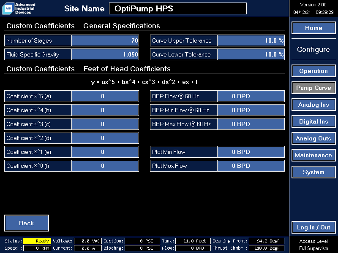Click the Bearing Front 94.2 DegF readout
338x253 pixels.
coord(267,241)
